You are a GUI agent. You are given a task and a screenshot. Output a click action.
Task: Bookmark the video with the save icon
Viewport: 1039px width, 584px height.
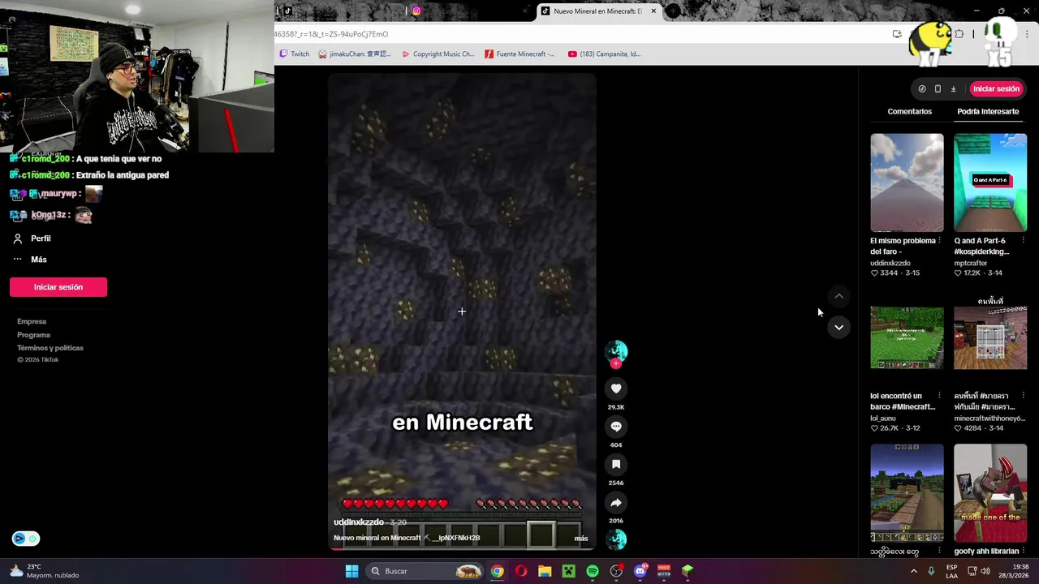[616, 465]
